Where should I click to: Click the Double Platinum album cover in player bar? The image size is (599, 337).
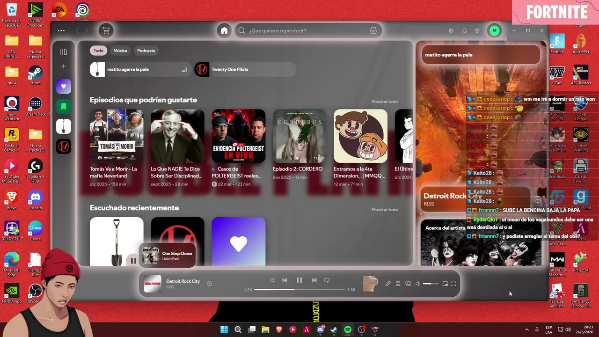[152, 284]
